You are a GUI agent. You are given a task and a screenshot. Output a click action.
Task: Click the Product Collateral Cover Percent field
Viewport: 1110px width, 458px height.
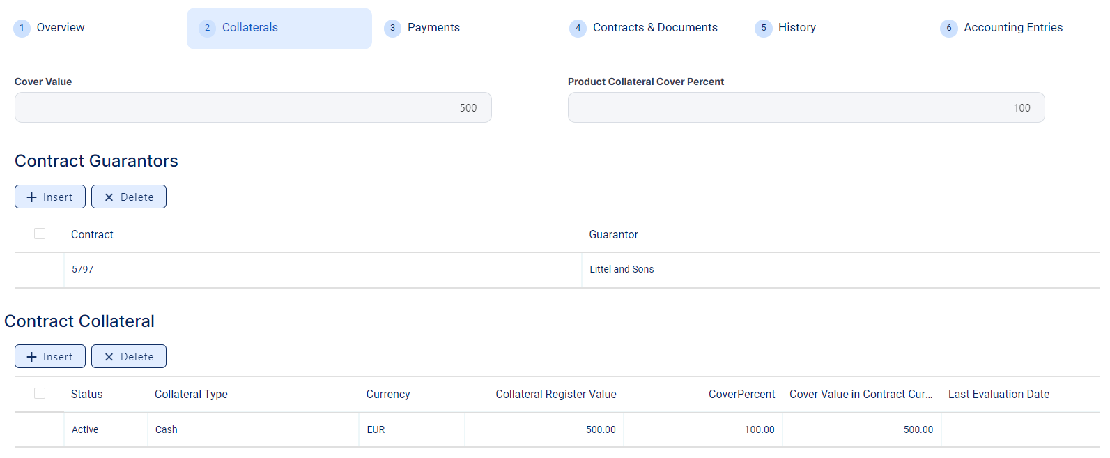pos(805,108)
